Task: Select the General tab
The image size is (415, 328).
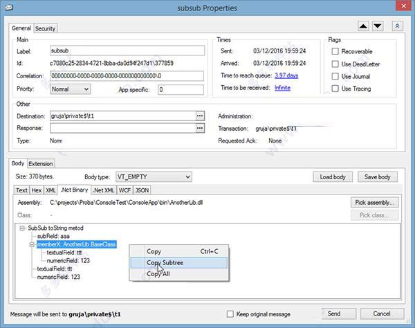Action: pyautogui.click(x=21, y=28)
